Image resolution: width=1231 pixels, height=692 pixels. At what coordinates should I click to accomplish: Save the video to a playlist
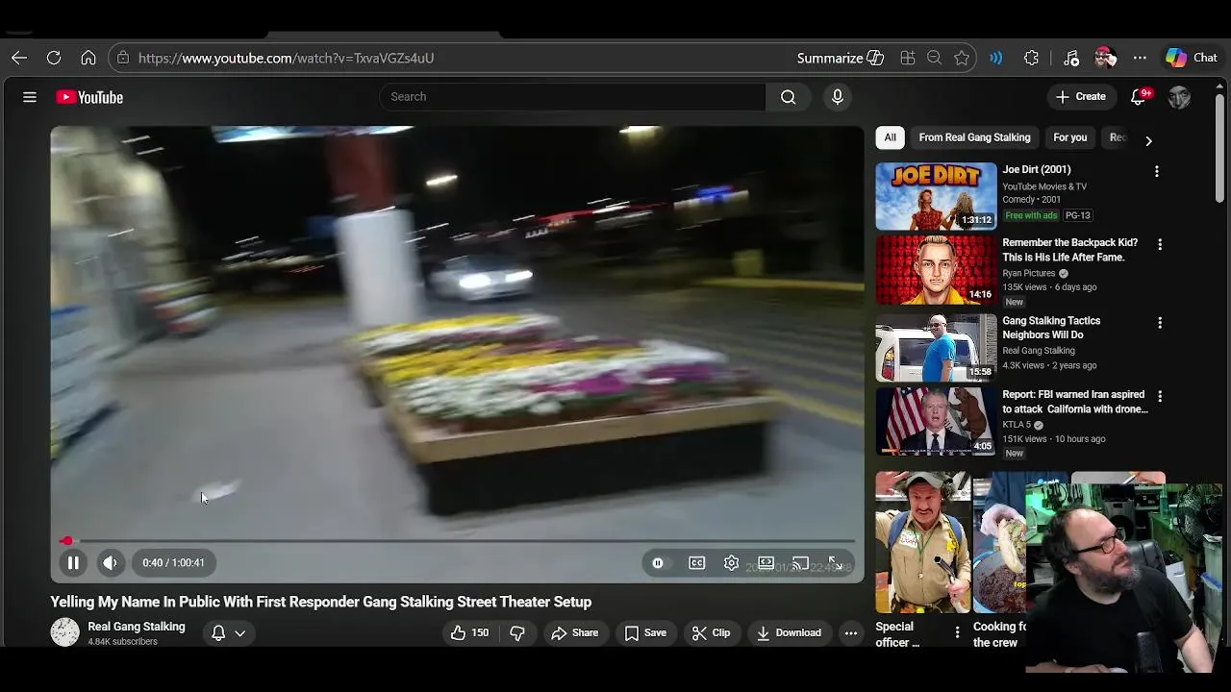(x=645, y=632)
